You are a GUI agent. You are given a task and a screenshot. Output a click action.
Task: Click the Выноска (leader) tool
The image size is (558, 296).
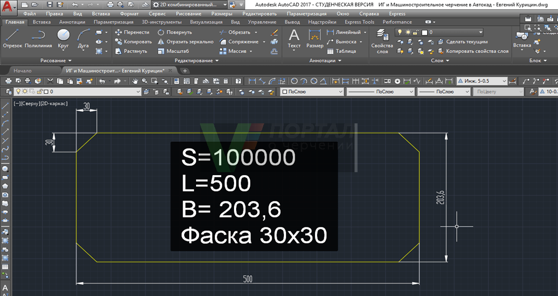pyautogui.click(x=342, y=41)
